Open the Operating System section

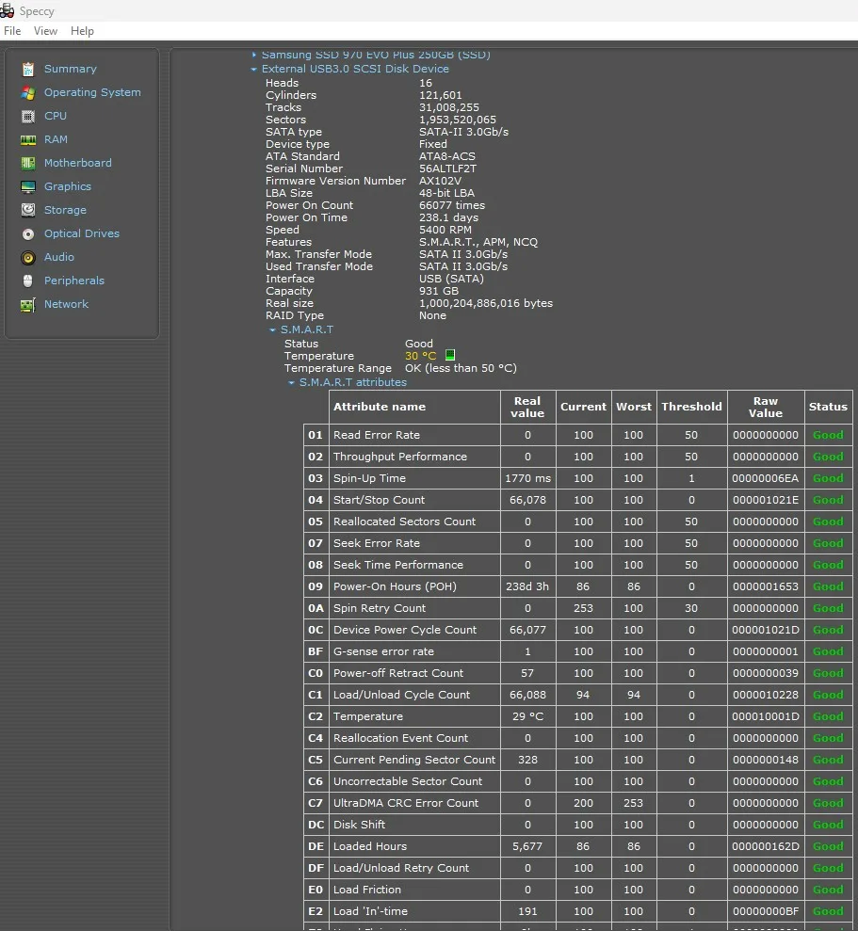coord(92,92)
